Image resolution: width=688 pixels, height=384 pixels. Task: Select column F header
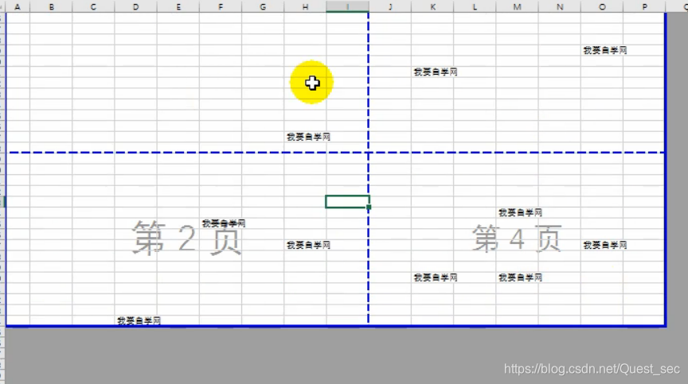(x=221, y=6)
